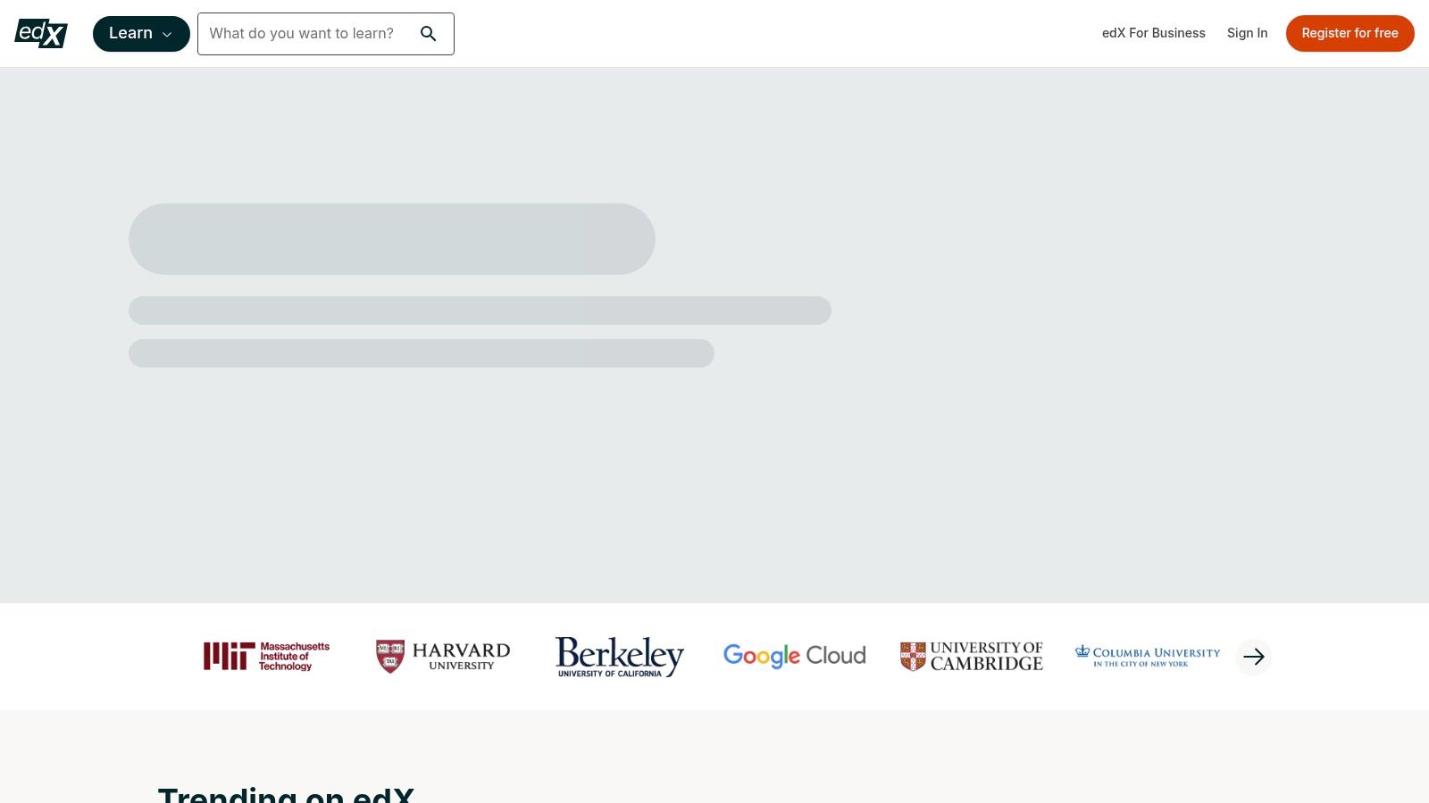Viewport: 1429px width, 803px height.
Task: Expand the Learn menu chevron
Action: pos(168,34)
